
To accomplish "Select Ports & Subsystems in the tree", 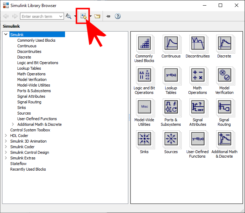I will coord(34,91).
